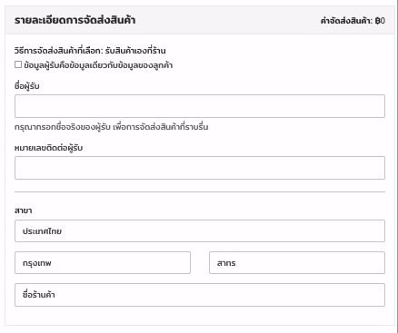This screenshot has width=398, height=333.
Task: Click the กรุณากรอกชื่อจริงของผู้รับ hint text
Action: click(112, 127)
